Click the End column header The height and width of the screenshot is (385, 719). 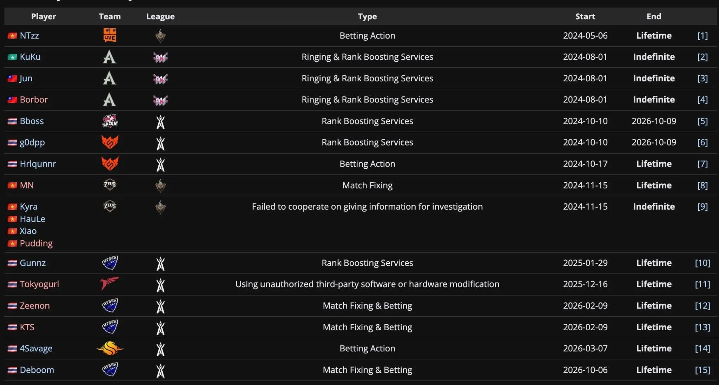pos(654,16)
